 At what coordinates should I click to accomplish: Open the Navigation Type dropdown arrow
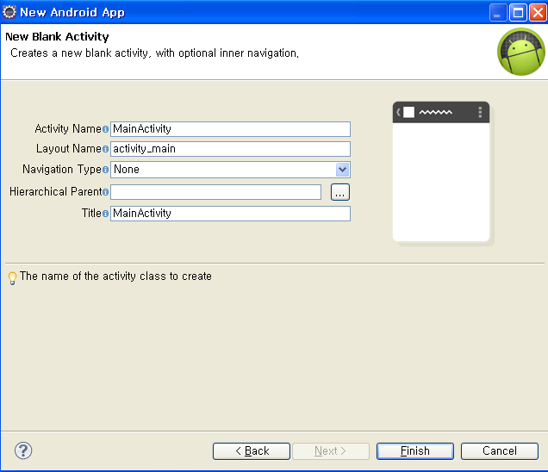[343, 170]
